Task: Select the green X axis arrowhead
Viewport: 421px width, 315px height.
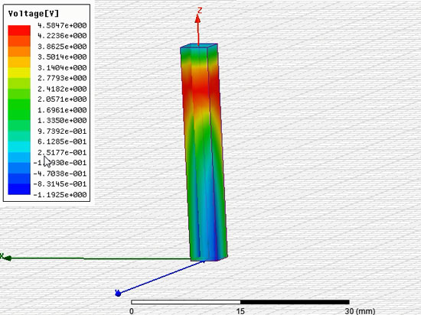Action: point(8,258)
